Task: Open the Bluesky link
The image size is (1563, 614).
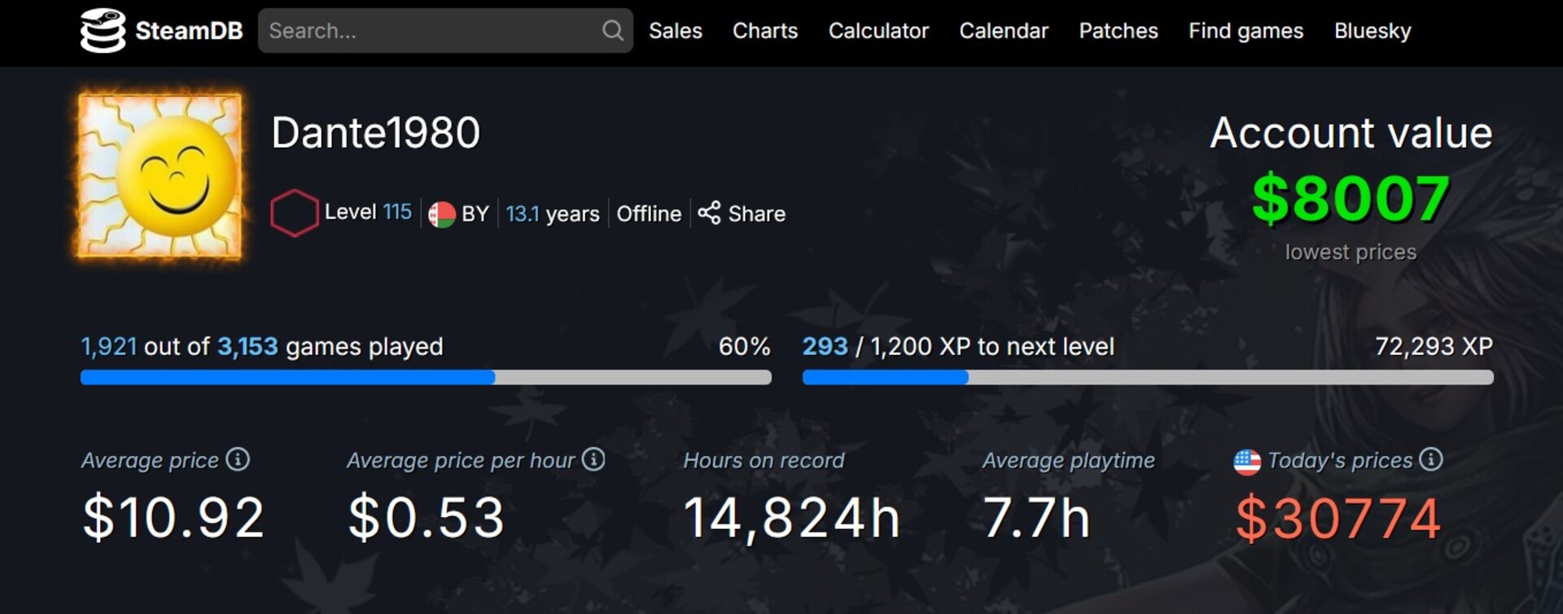Action: (1372, 31)
